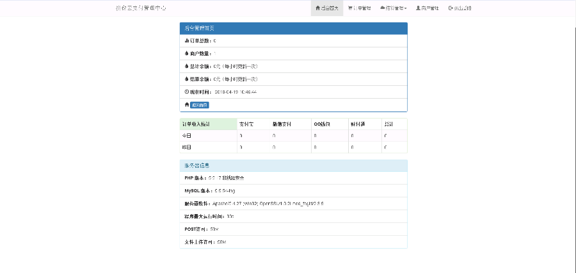Click the 财付通 column header
Image resolution: width=576 pixels, height=273 pixels.
(x=365, y=124)
